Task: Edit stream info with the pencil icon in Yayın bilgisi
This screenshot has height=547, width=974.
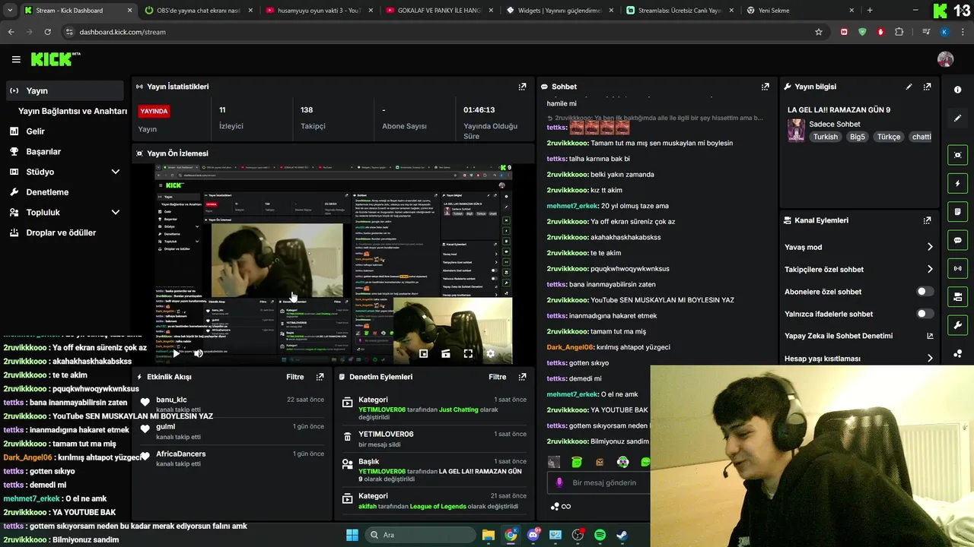Action: pyautogui.click(x=909, y=87)
